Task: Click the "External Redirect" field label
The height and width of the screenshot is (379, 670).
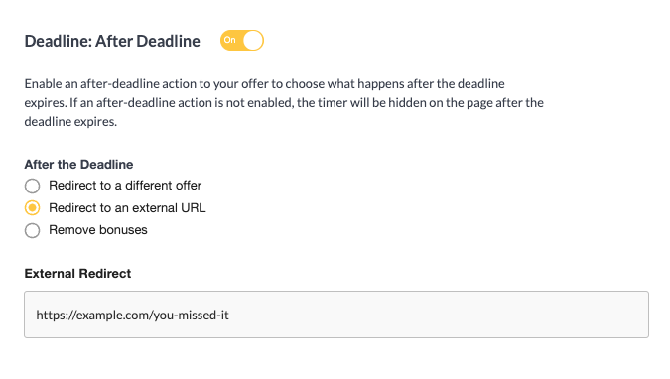Action: (x=77, y=274)
